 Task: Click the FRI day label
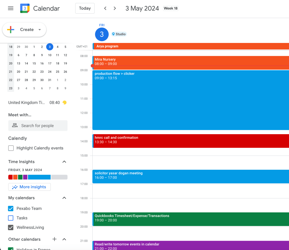(x=102, y=25)
